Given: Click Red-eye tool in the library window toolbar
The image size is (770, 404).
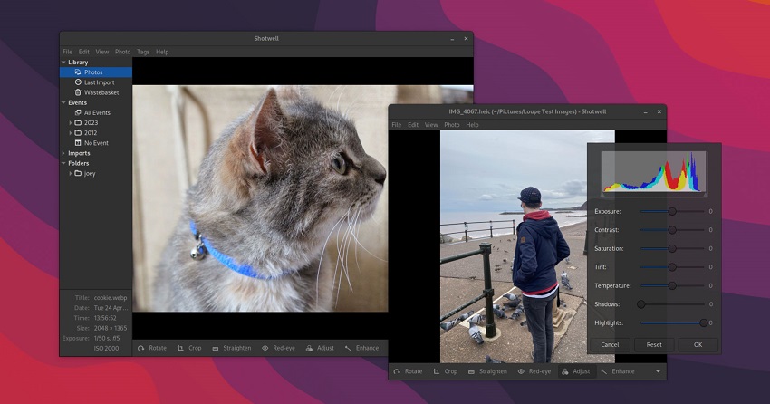Looking at the screenshot, I should tap(278, 348).
